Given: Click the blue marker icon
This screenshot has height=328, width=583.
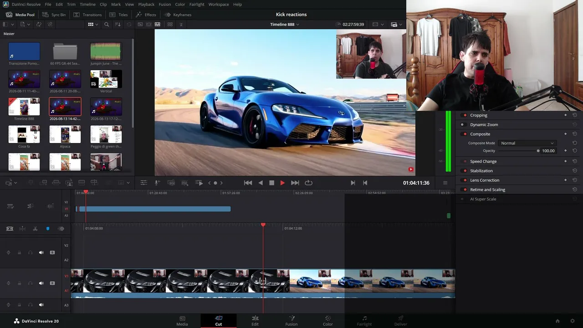Looking at the screenshot, I should click(x=48, y=229).
